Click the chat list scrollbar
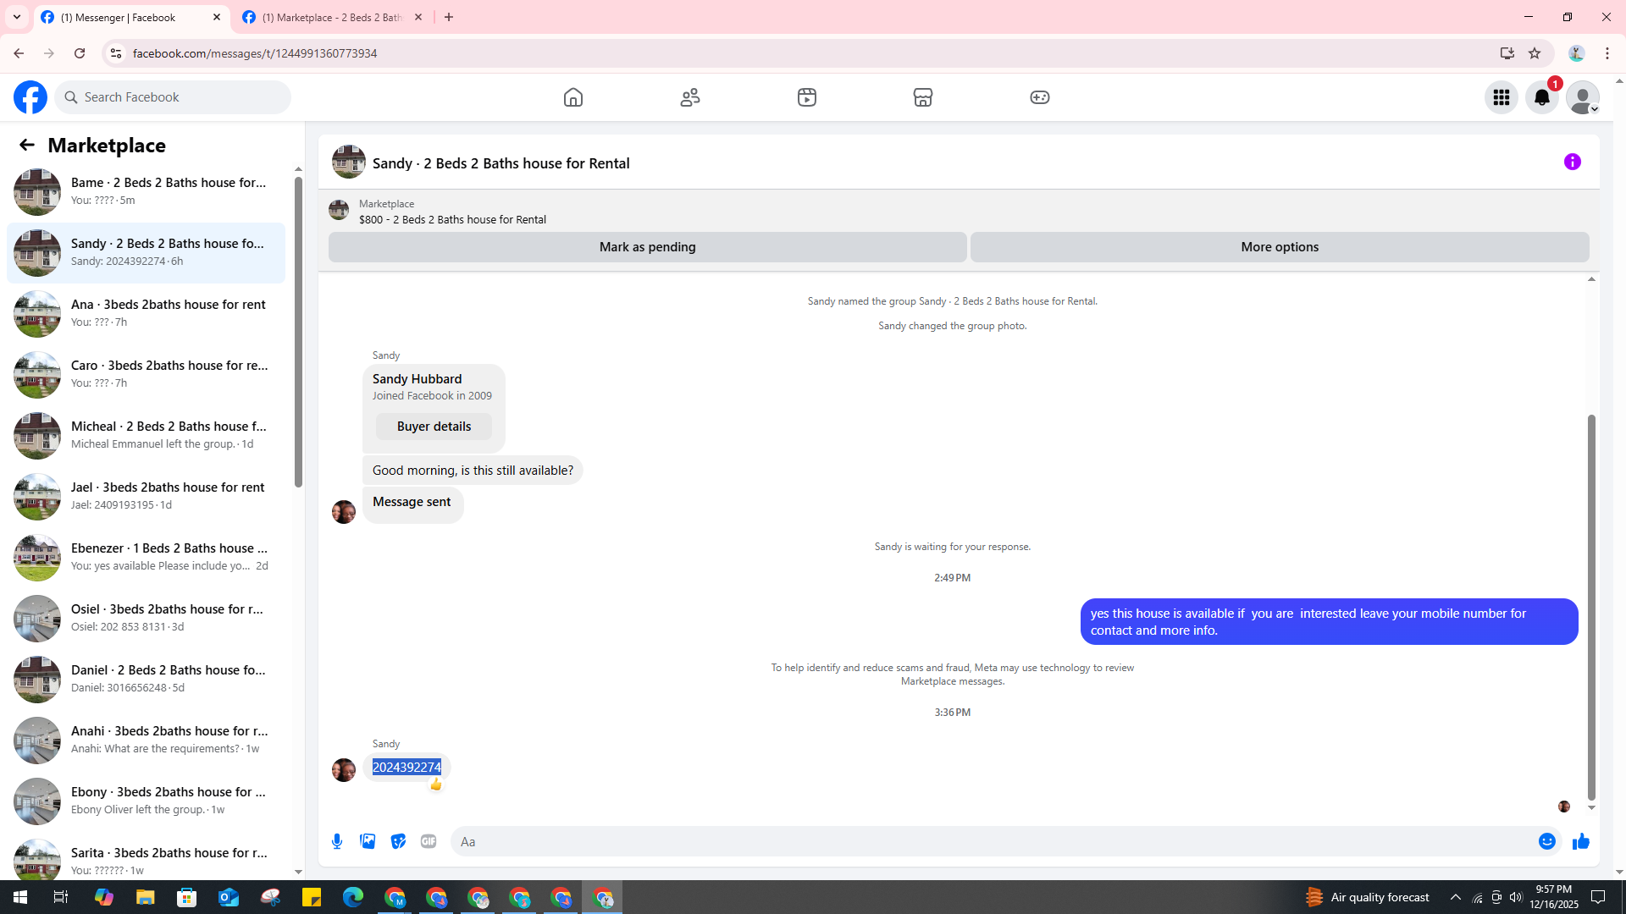Screen dimensions: 1626x914 point(298,332)
